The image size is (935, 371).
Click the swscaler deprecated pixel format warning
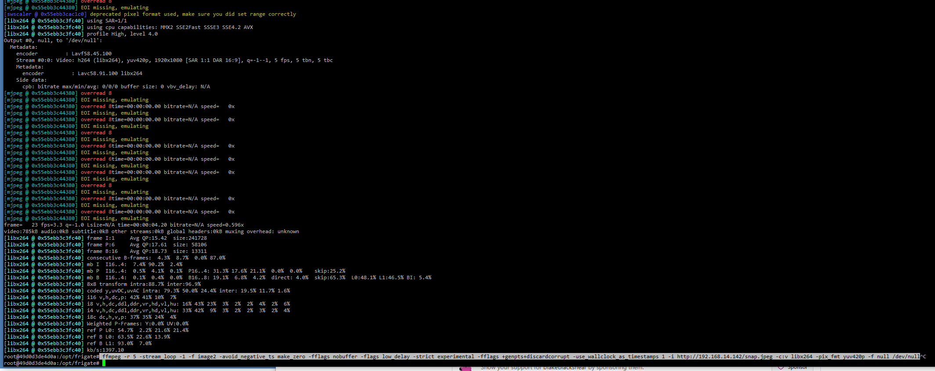150,14
